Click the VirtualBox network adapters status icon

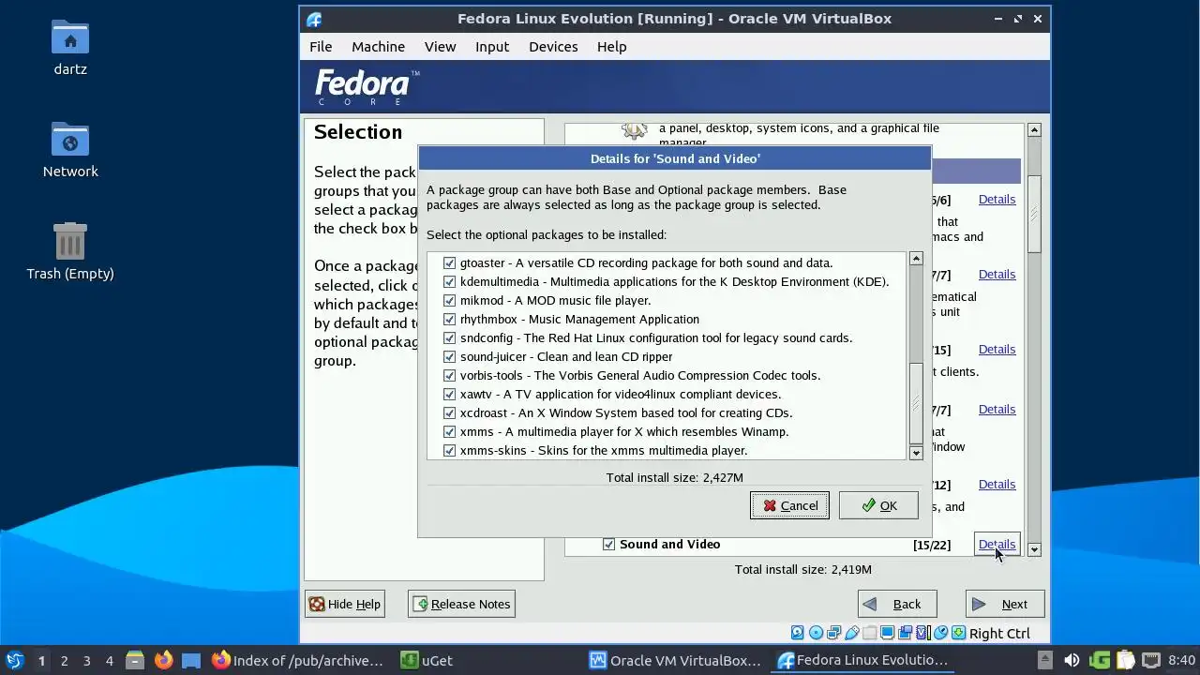pyautogui.click(x=834, y=633)
